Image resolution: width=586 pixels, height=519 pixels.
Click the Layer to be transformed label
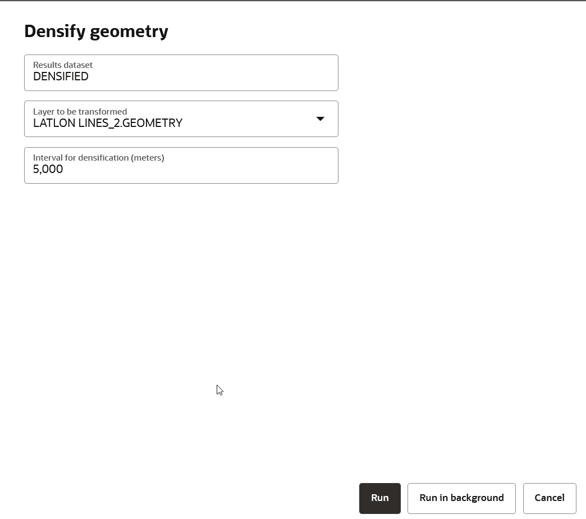[80, 111]
